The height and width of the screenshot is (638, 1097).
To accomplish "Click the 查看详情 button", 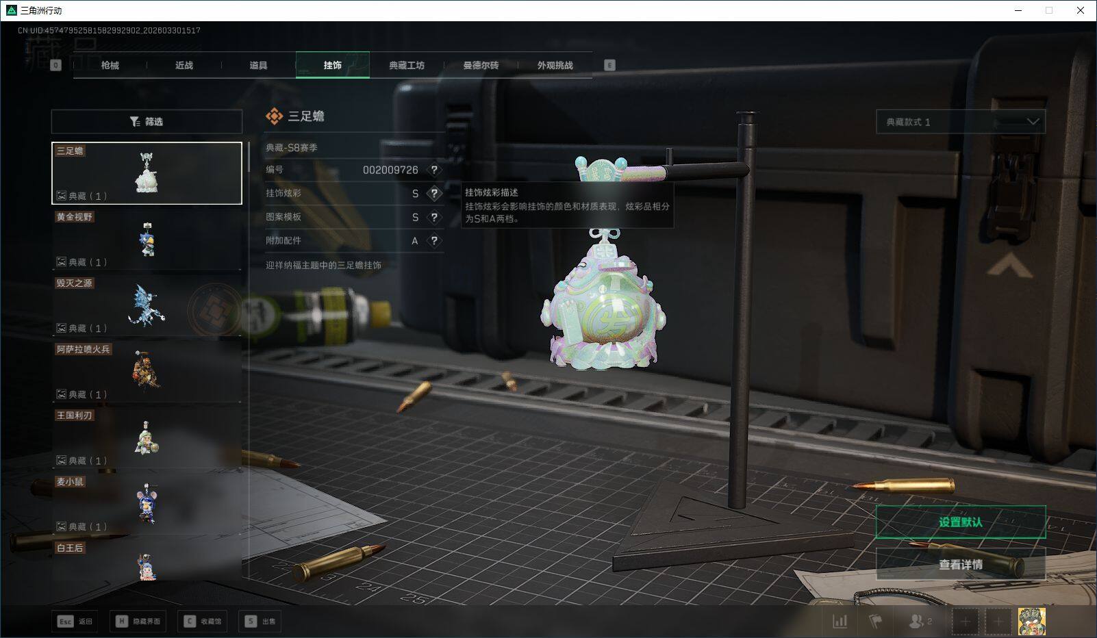I will [x=960, y=564].
